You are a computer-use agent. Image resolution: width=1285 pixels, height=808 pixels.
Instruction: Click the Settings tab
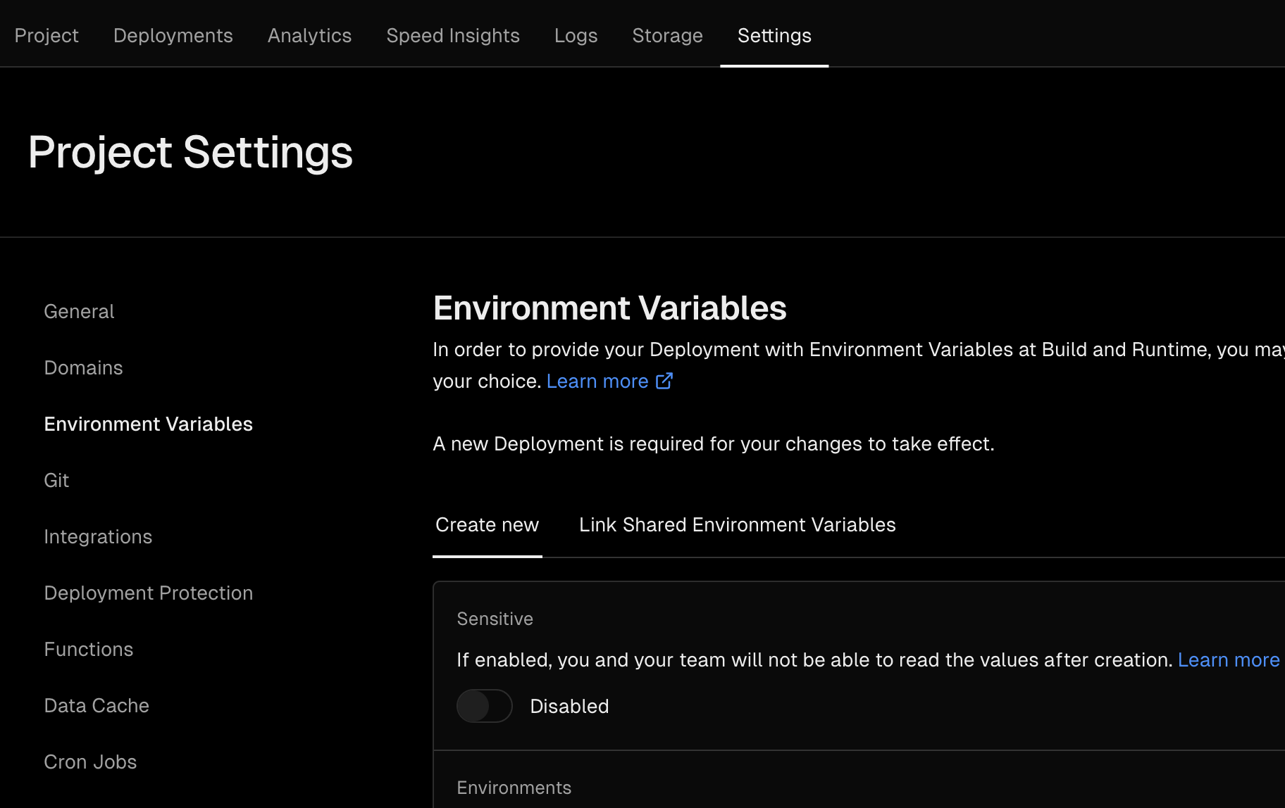(x=774, y=35)
